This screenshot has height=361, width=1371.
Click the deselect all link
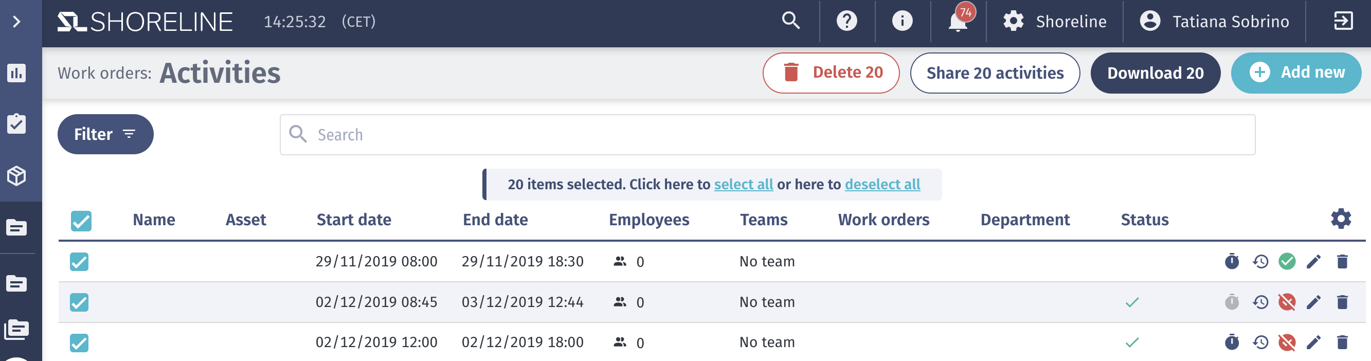[882, 184]
